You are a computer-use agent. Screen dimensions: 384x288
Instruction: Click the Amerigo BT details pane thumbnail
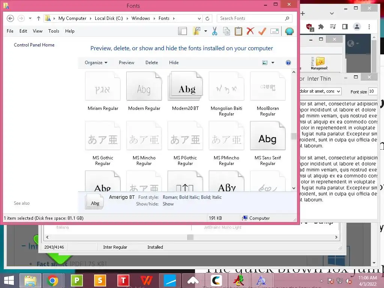95,201
